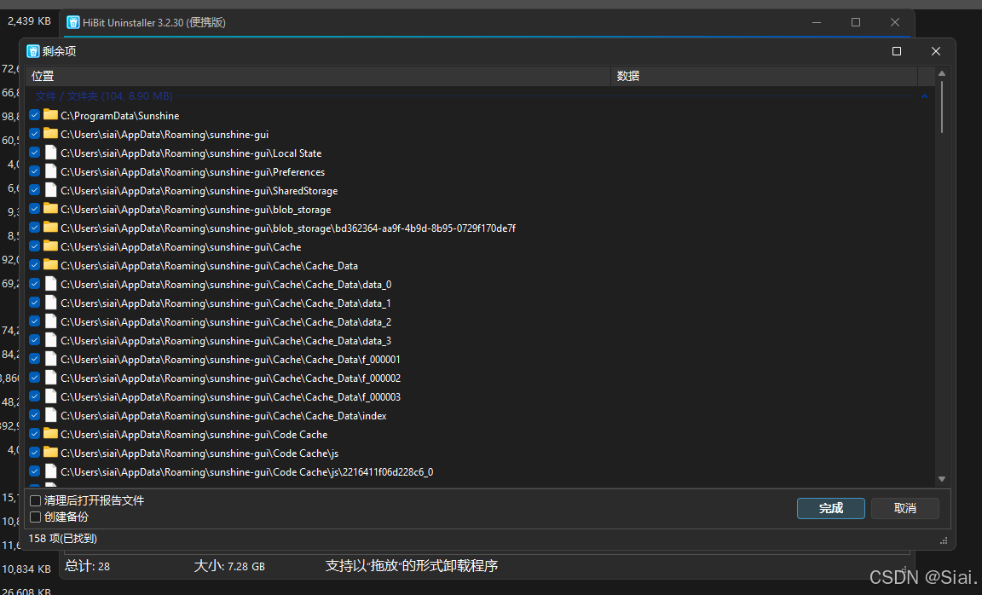Sort by the 数据 column header
Screen dimensions: 982x595
[x=764, y=76]
